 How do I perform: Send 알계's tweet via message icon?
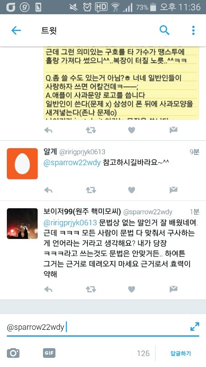click(173, 190)
